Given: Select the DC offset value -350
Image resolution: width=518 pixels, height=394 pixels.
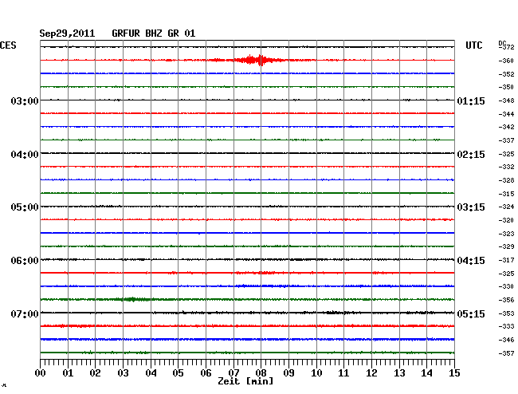Looking at the screenshot, I should pos(506,87).
